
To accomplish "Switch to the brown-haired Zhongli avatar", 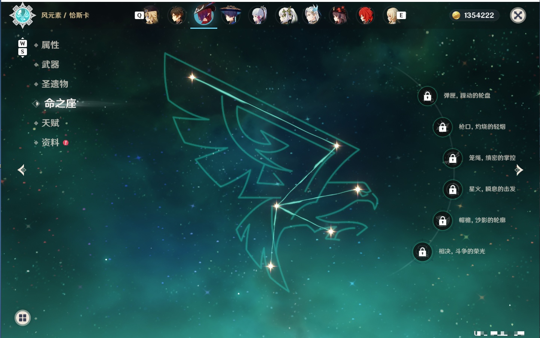I will 177,15.
